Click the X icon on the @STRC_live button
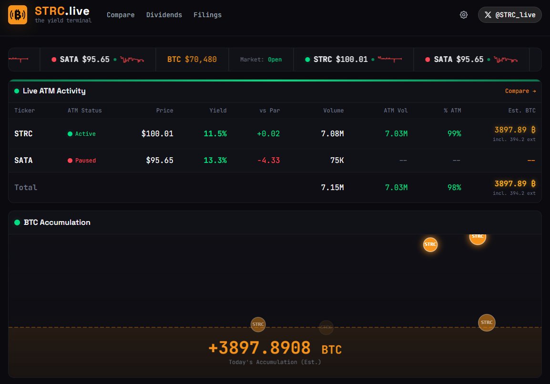Screen dimensions: 550x384 [488, 15]
